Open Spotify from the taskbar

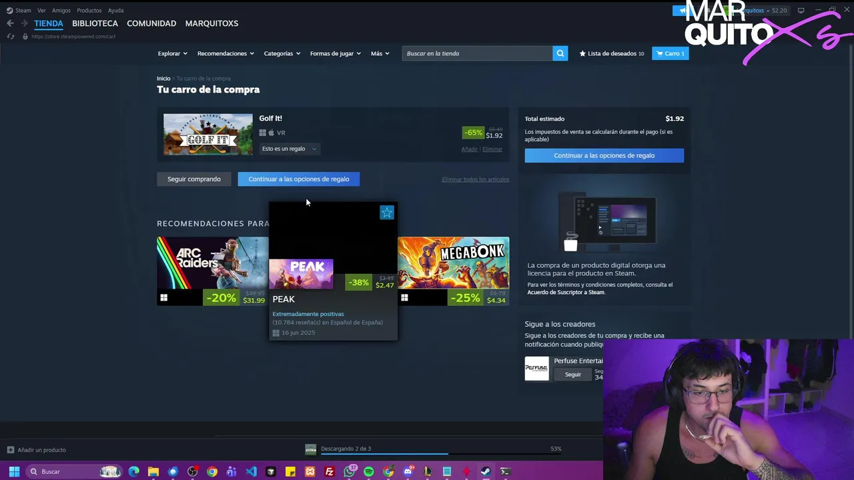(369, 471)
